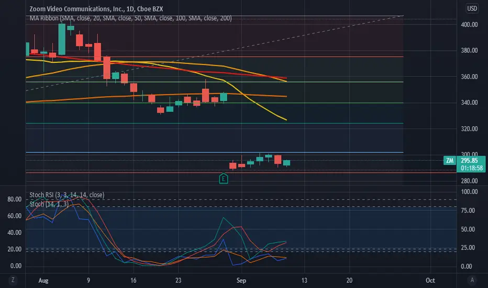Click the 20 date label on time axis

pos(349,281)
